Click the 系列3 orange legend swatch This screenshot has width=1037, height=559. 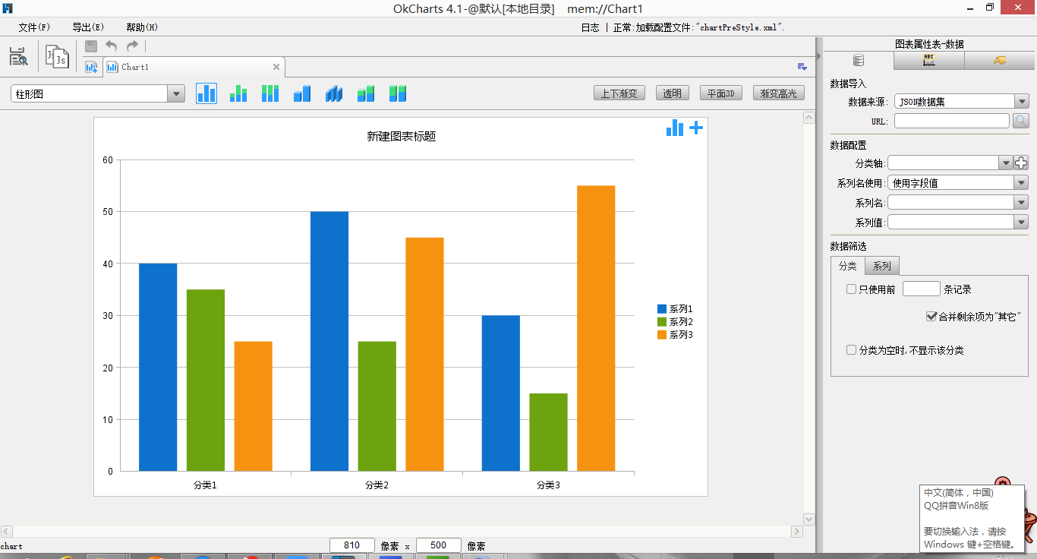(x=662, y=334)
